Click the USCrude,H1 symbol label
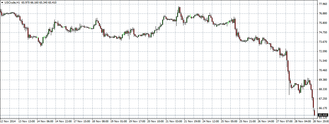 12,3
